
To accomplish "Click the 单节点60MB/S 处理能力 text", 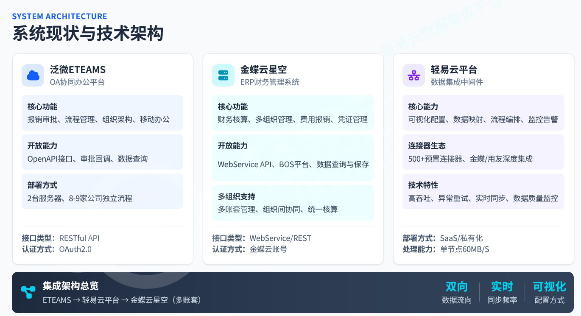I will pyautogui.click(x=464, y=249).
